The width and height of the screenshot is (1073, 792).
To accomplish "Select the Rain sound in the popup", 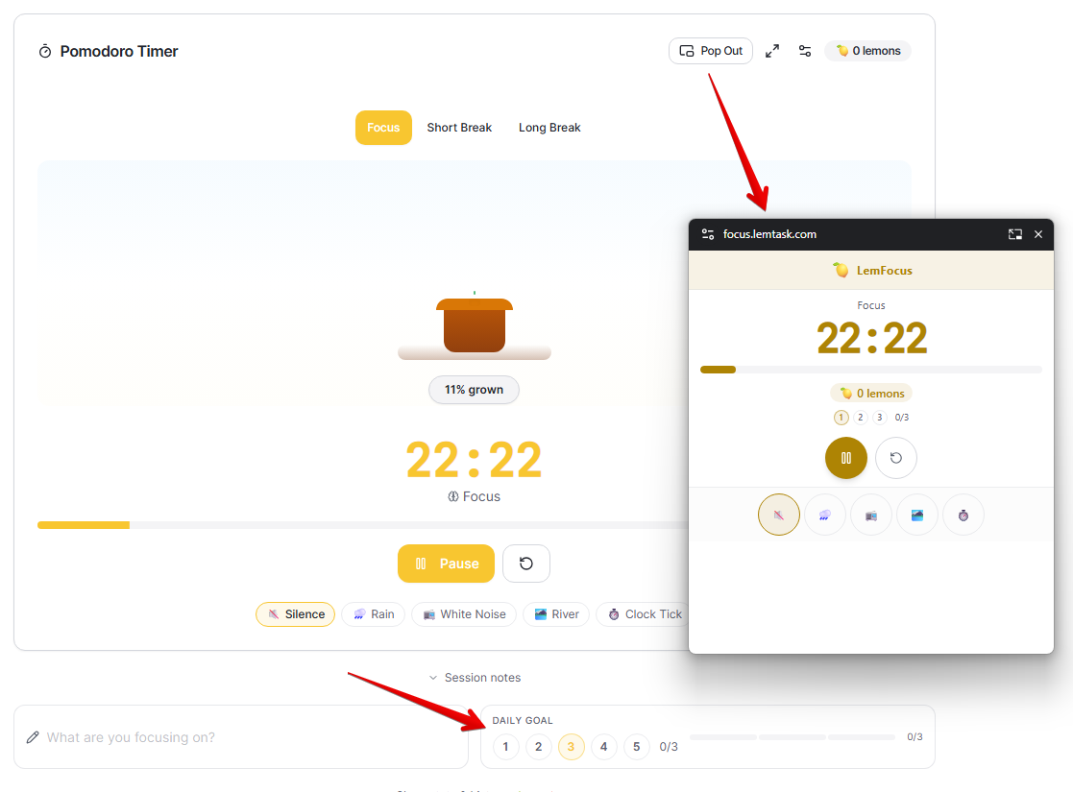I will (x=825, y=515).
